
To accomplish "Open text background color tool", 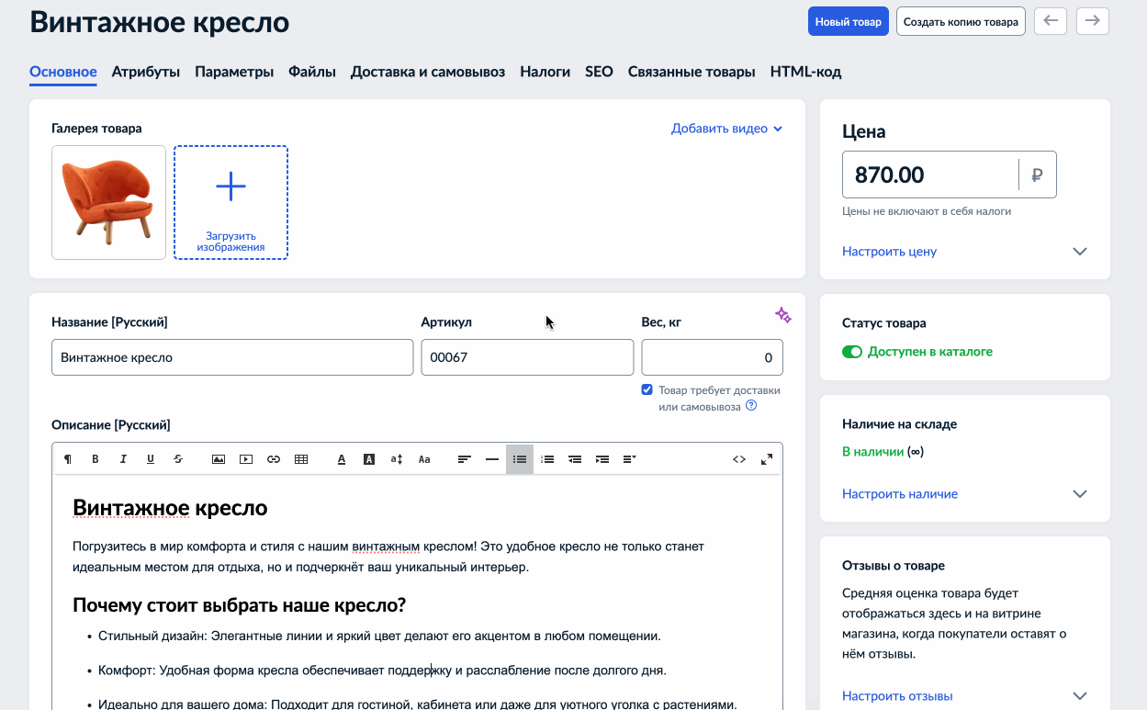I will pyautogui.click(x=369, y=459).
